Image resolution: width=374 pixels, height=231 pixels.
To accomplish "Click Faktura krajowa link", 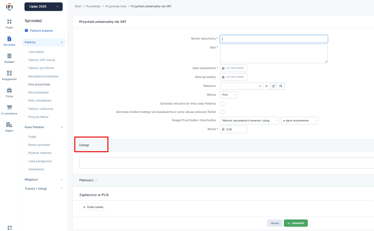I will [41, 31].
